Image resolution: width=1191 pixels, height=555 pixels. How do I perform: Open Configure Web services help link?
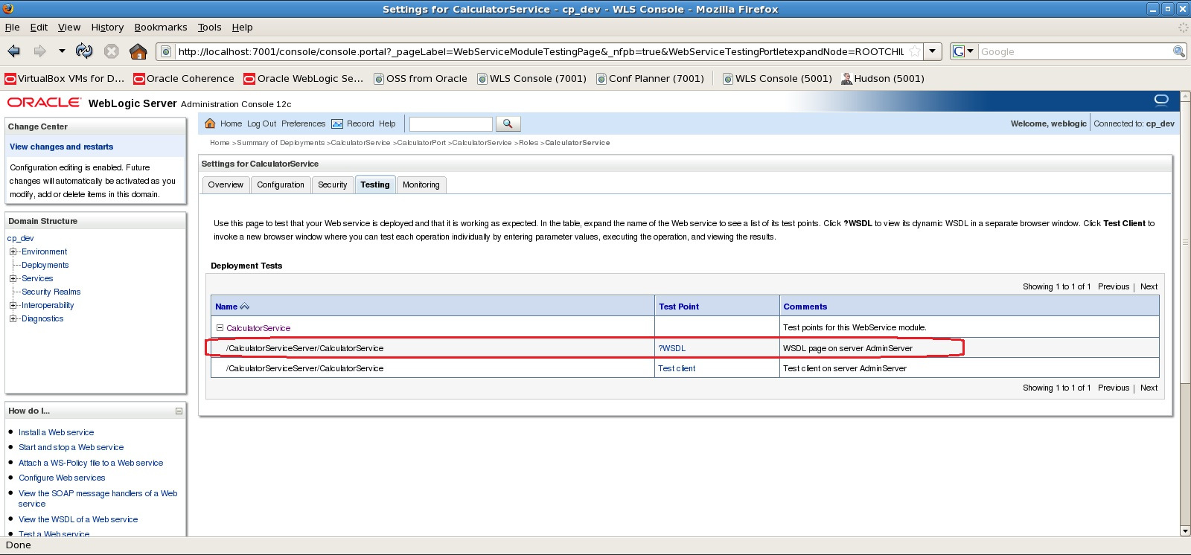click(62, 478)
